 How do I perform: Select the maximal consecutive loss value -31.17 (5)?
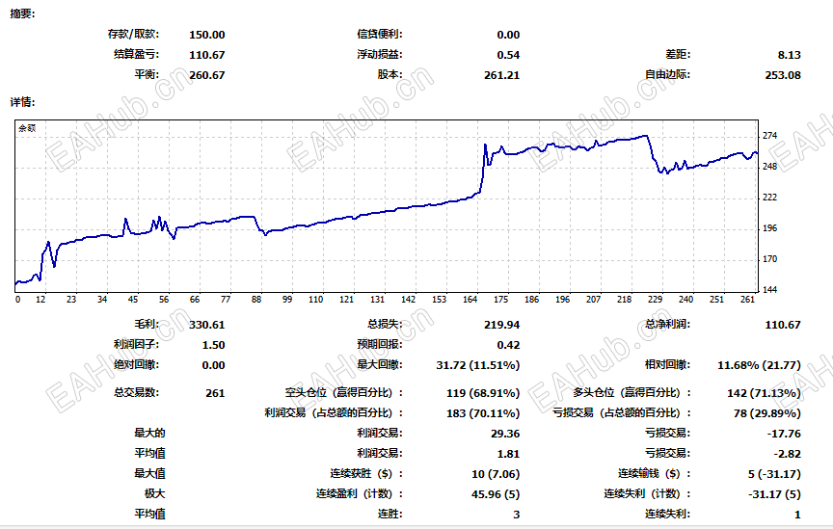click(774, 494)
